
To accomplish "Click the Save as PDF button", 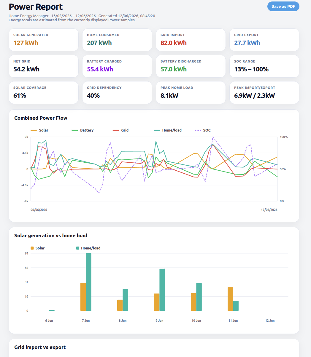I will point(283,7).
